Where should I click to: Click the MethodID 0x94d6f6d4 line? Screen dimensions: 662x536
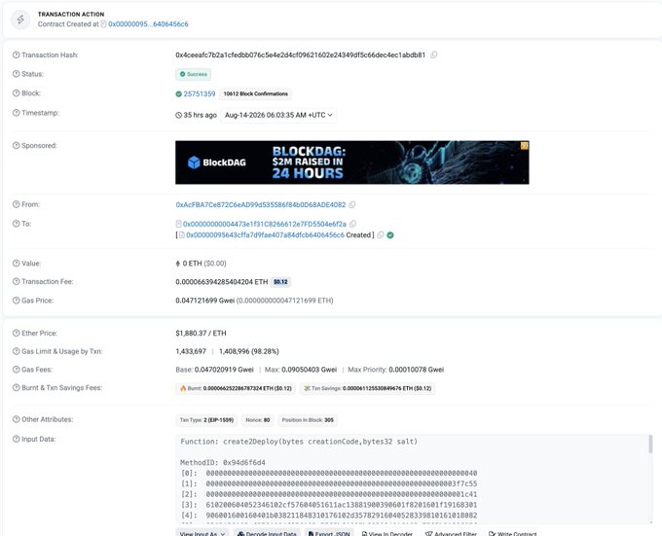[x=223, y=463]
